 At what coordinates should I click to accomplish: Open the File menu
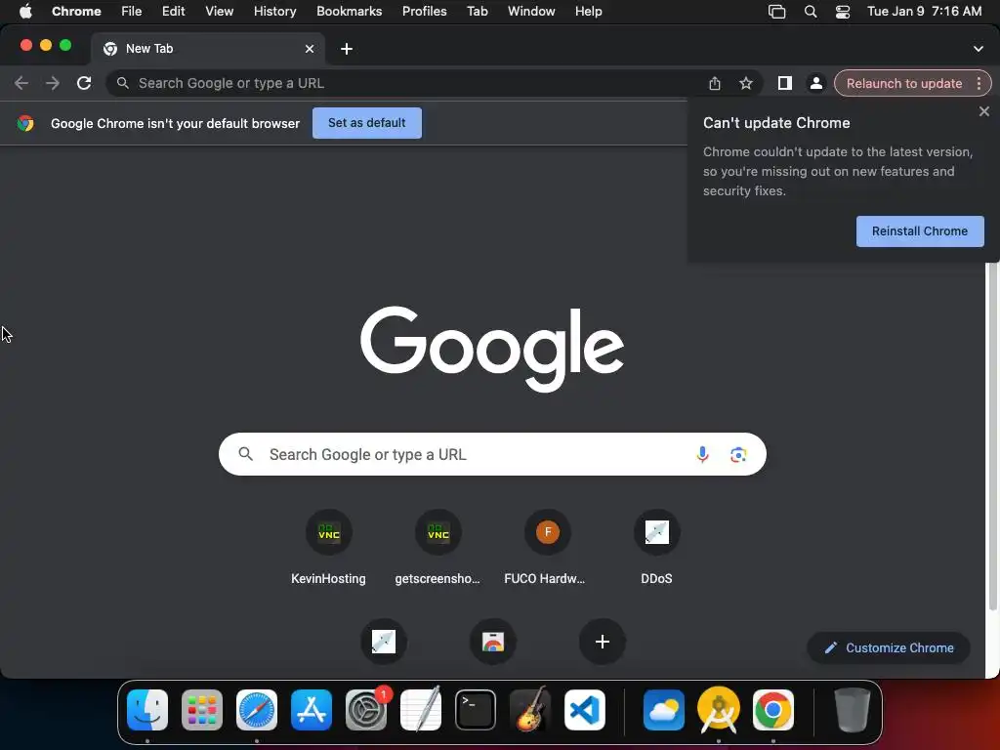(x=132, y=12)
